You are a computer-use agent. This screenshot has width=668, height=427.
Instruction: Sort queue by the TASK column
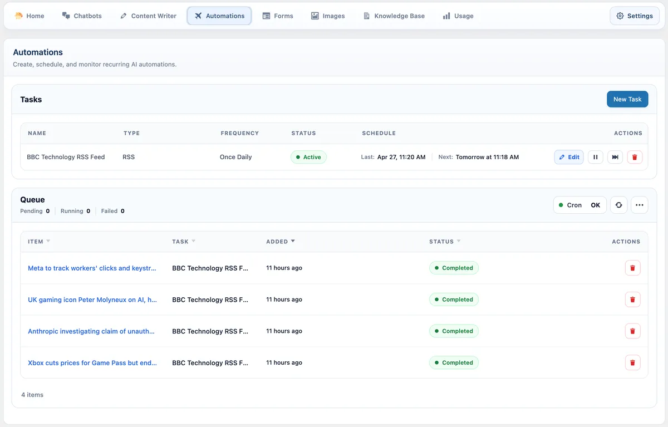(x=184, y=242)
